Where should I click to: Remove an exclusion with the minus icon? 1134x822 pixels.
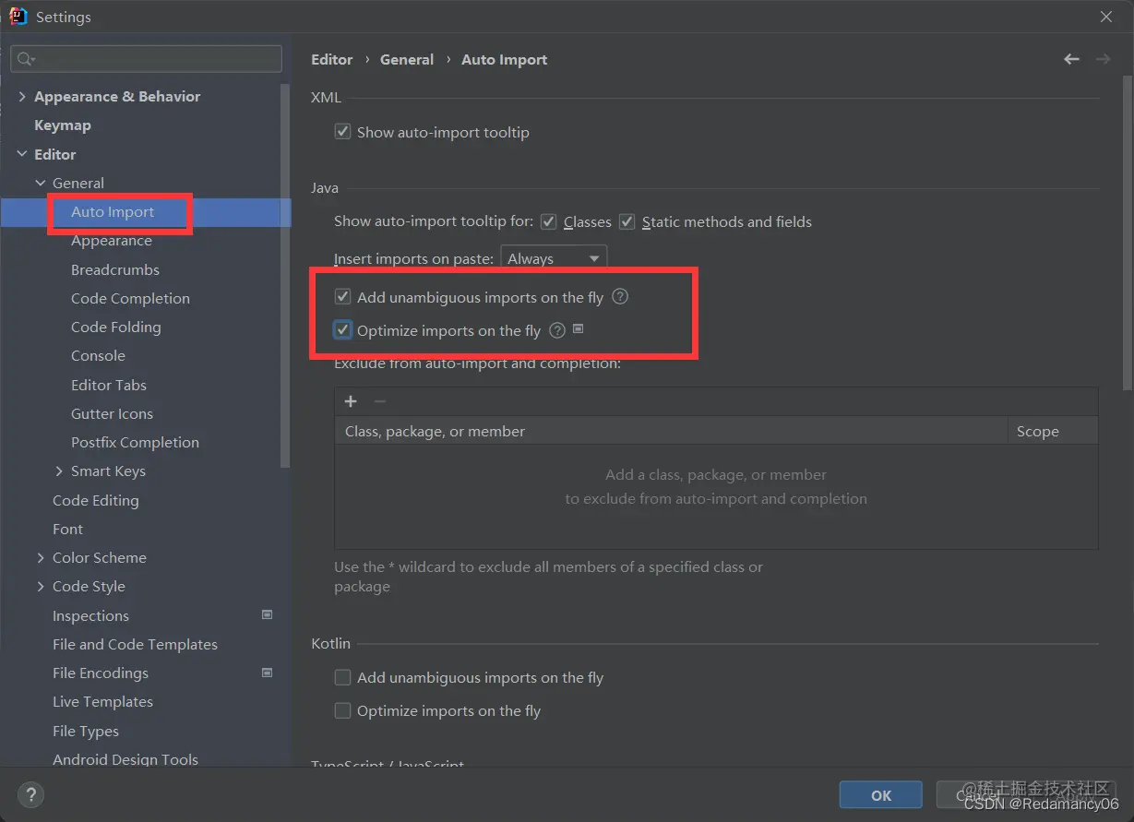(x=379, y=401)
